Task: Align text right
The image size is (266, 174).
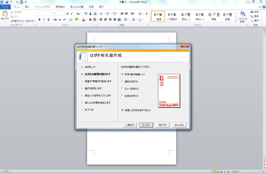Action: point(110,20)
